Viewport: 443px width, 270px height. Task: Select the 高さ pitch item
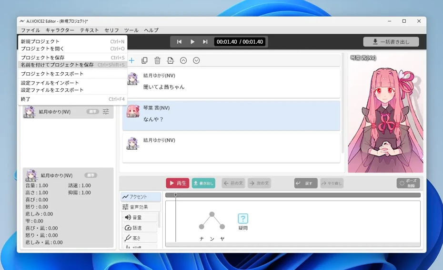(140, 238)
